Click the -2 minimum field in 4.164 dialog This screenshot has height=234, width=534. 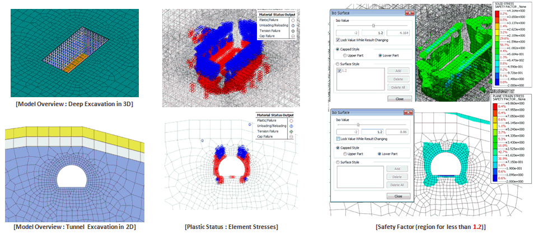click(348, 33)
